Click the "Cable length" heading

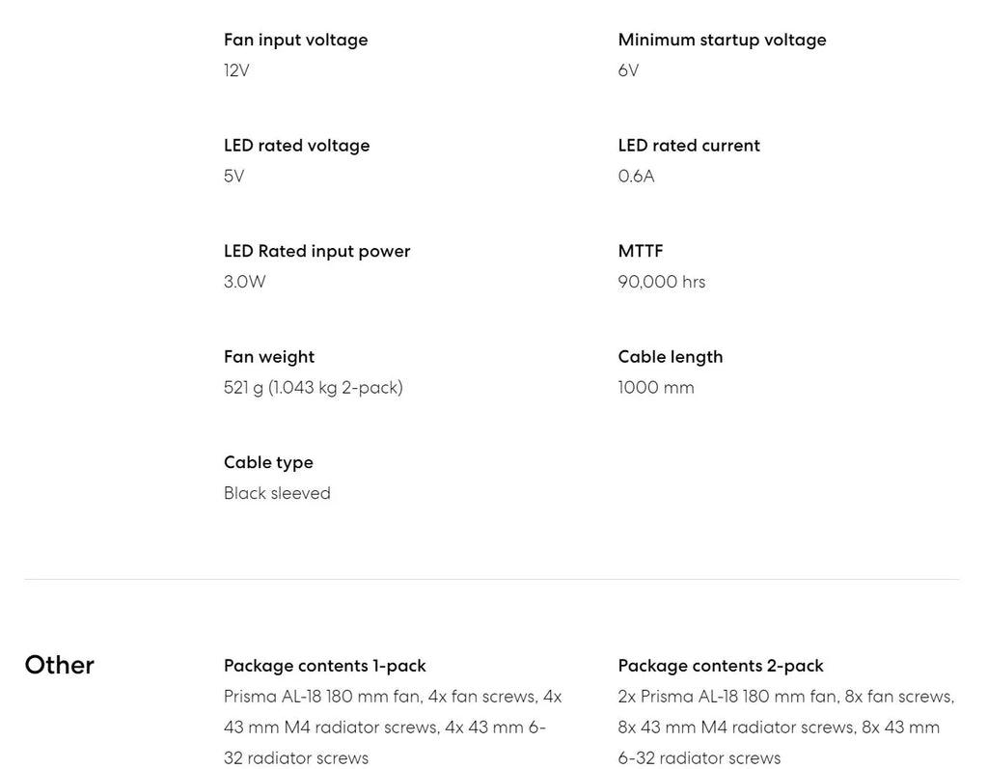click(671, 357)
